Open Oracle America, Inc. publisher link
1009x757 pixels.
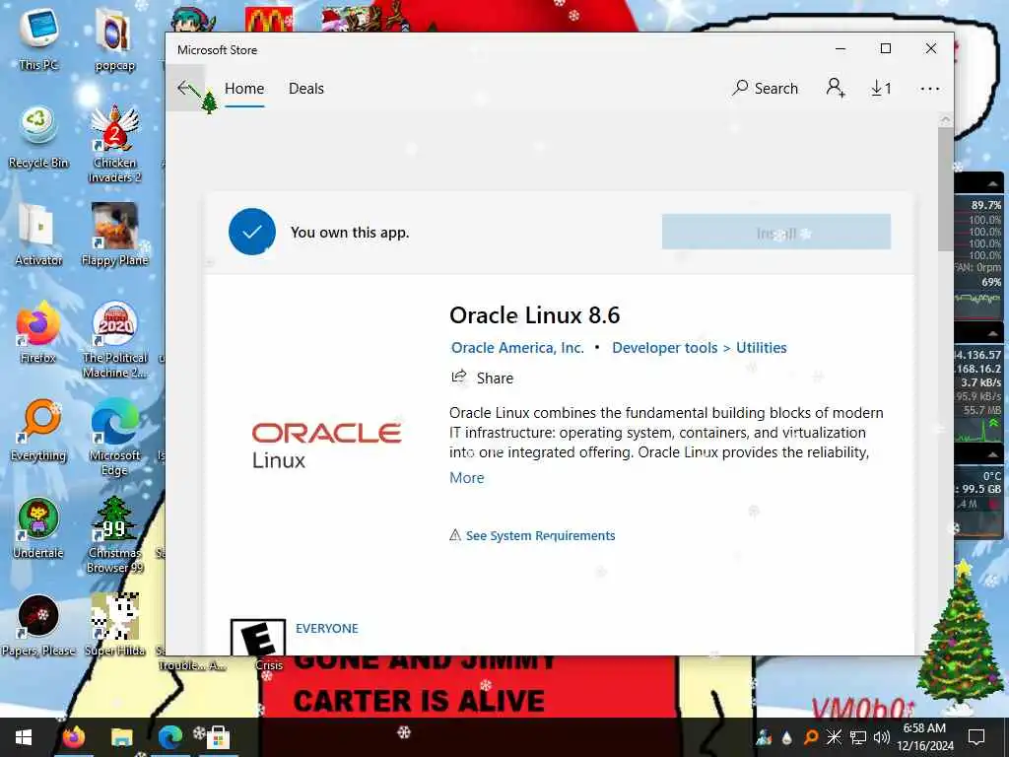[517, 348]
